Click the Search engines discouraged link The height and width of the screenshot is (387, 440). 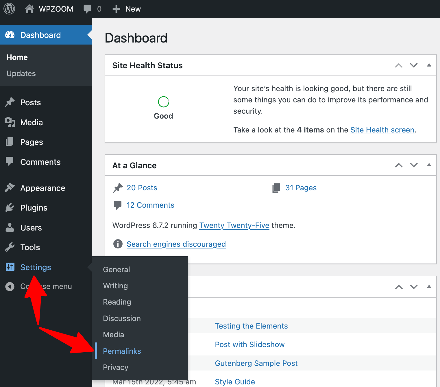click(x=176, y=244)
